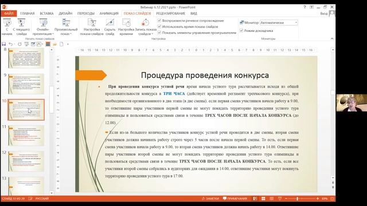This screenshot has width=367, height=206.
Task: Switch to РЕЦЕНЗИРОВАНИЕ ribbon tab
Action: pyautogui.click(x=171, y=13)
